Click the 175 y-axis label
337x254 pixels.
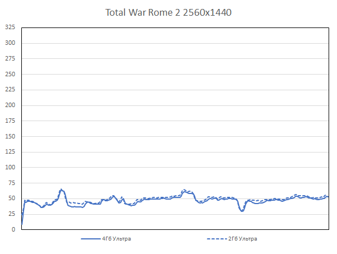[10, 121]
